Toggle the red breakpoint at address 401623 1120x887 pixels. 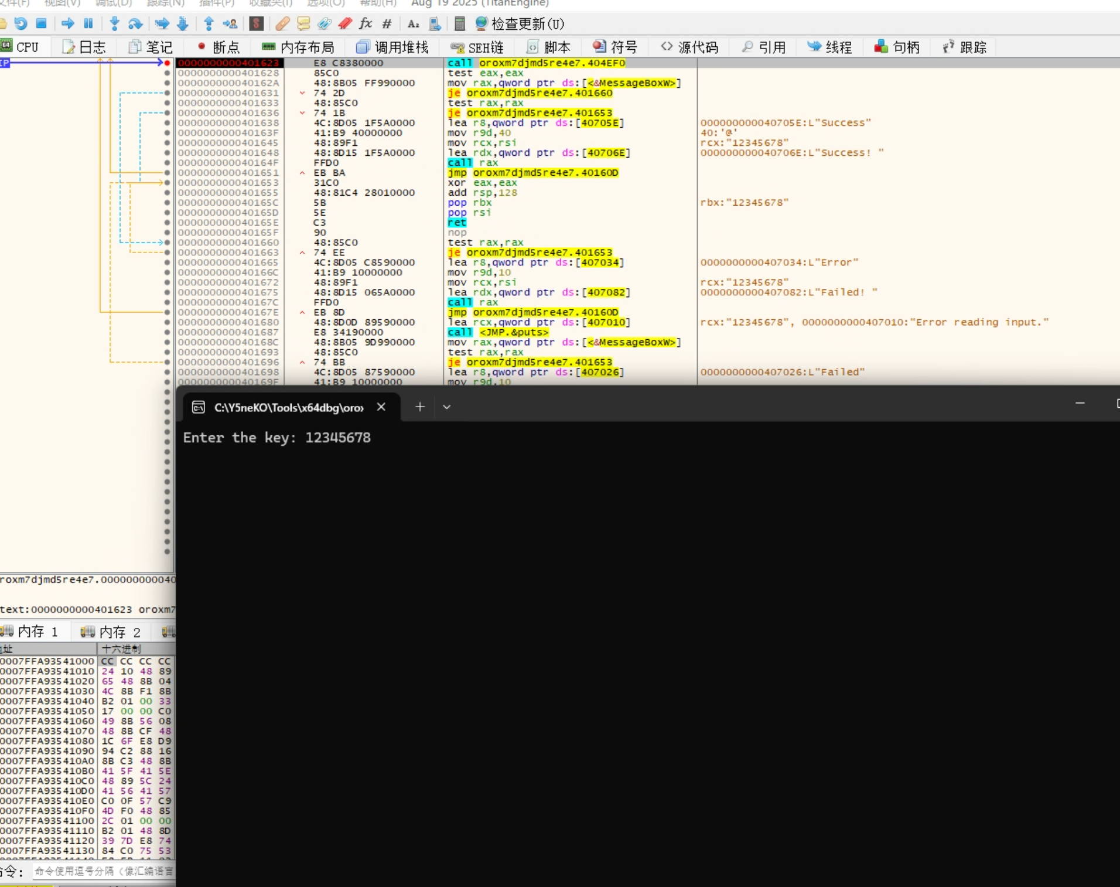click(168, 63)
